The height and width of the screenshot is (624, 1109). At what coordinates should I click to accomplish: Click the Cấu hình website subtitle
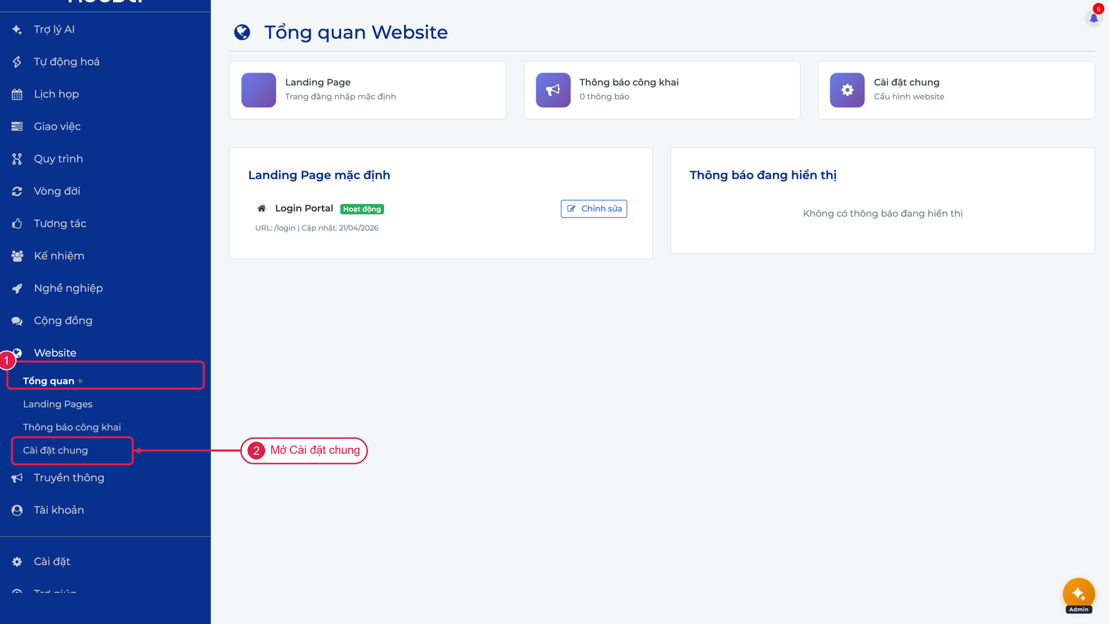click(909, 97)
